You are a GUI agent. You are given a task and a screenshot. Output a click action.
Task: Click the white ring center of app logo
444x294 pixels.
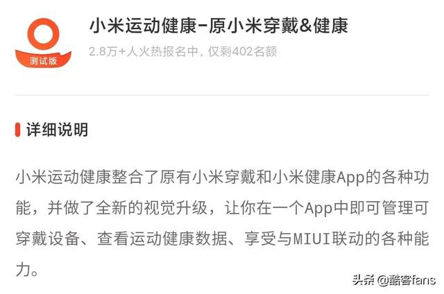(x=43, y=34)
